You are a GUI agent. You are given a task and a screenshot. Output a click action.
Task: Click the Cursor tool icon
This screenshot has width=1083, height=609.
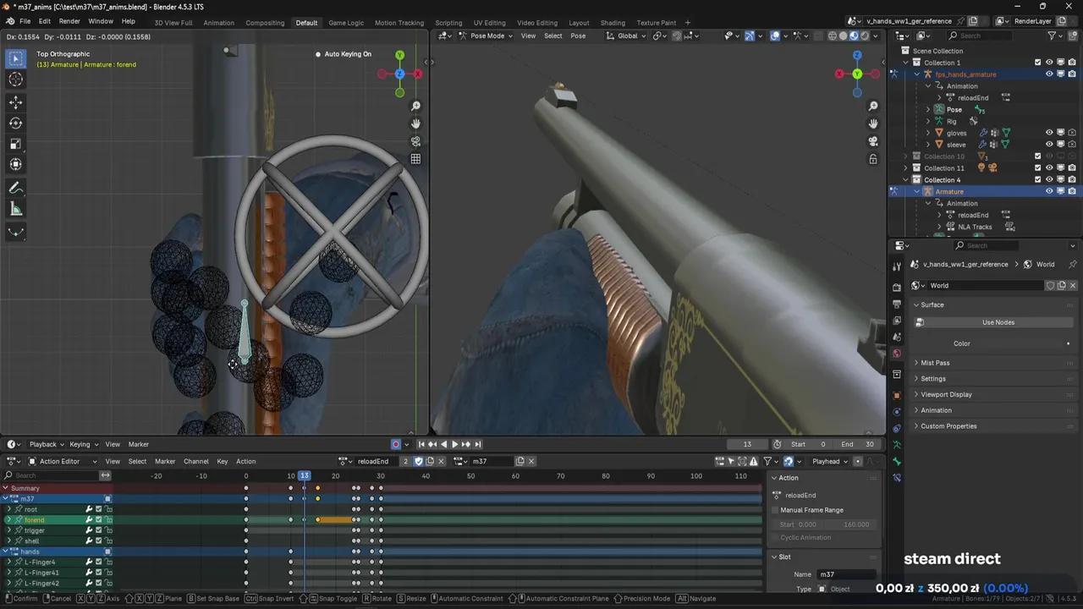coord(16,80)
